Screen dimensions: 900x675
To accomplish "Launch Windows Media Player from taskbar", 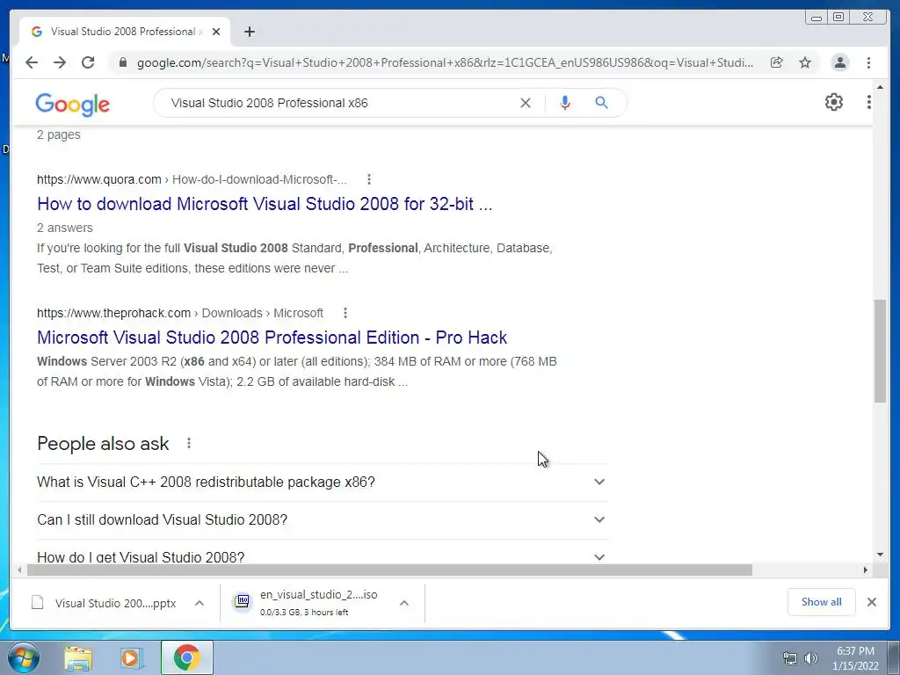I will click(x=132, y=658).
